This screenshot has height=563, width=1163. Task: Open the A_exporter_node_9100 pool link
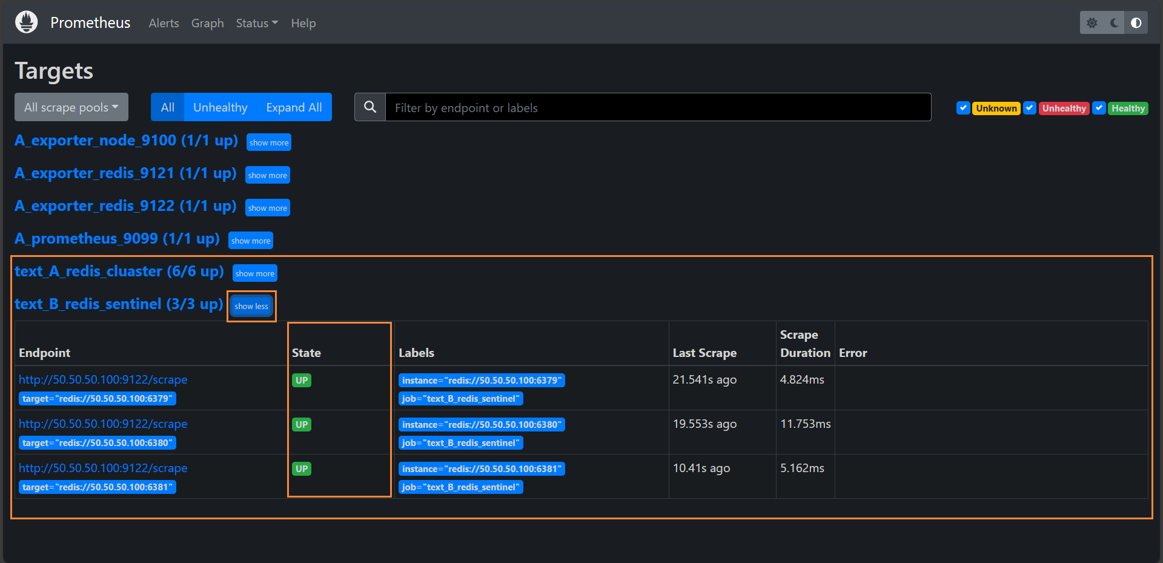126,141
